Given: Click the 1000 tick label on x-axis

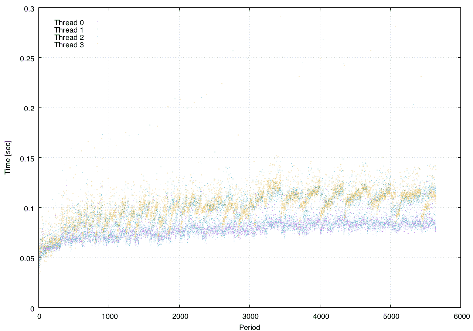Looking at the screenshot, I should (109, 316).
